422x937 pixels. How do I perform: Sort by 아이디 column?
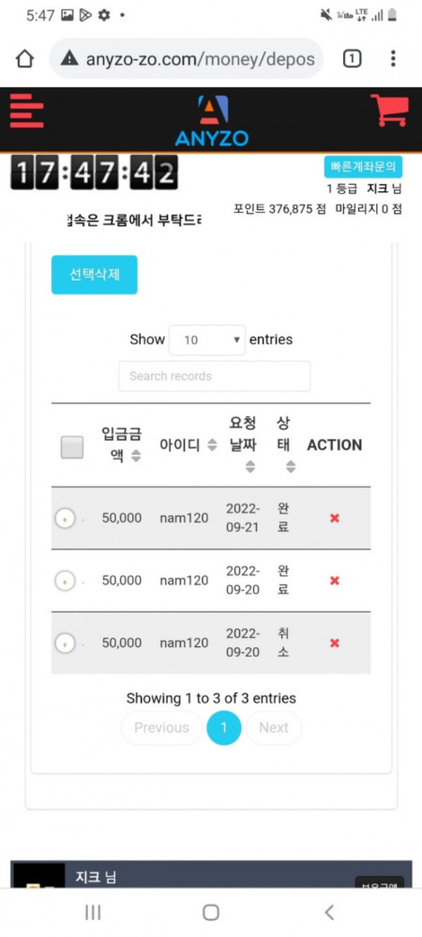pyautogui.click(x=188, y=446)
